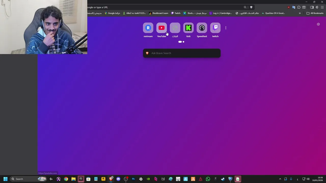Open the Brave main hamburger menu
This screenshot has width=326, height=183.
tap(322, 7)
